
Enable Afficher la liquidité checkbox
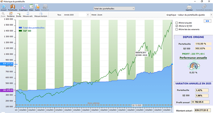177,23
